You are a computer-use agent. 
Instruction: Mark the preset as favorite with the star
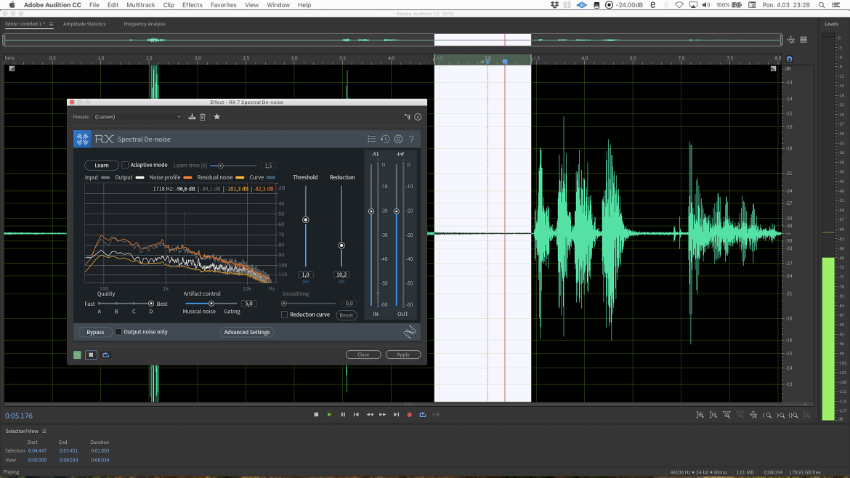pyautogui.click(x=216, y=116)
